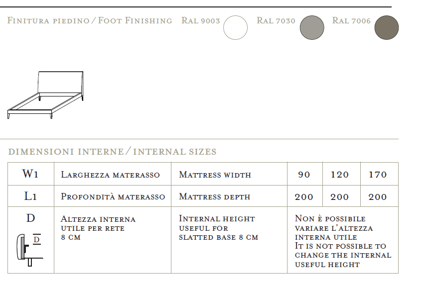Click the Altezza interna utile per rete text
Viewport: 428px width, 283px height.
click(x=98, y=228)
